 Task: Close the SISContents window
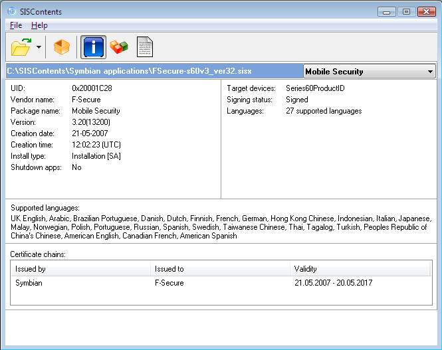(x=427, y=12)
